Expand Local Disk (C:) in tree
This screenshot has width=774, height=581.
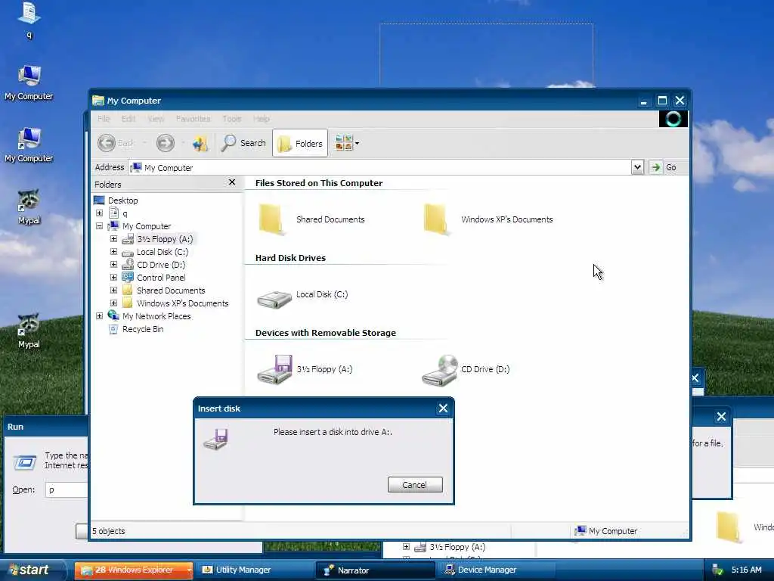(x=113, y=251)
